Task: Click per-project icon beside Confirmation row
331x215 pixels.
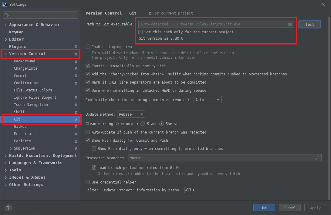Action: (76, 83)
